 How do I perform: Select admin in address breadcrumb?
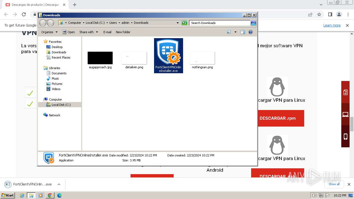click(125, 23)
